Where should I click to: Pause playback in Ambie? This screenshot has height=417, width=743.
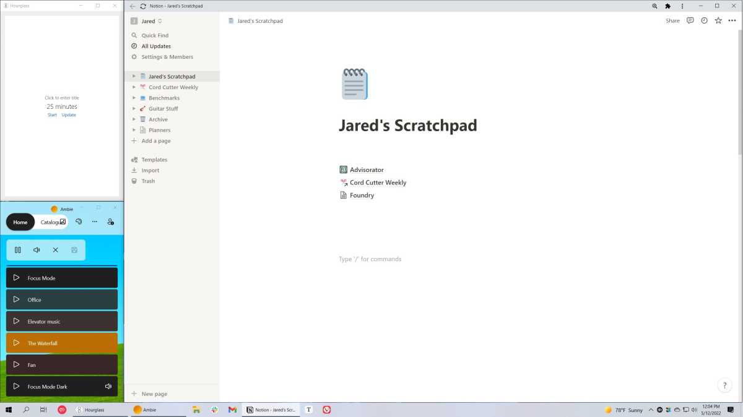point(18,250)
